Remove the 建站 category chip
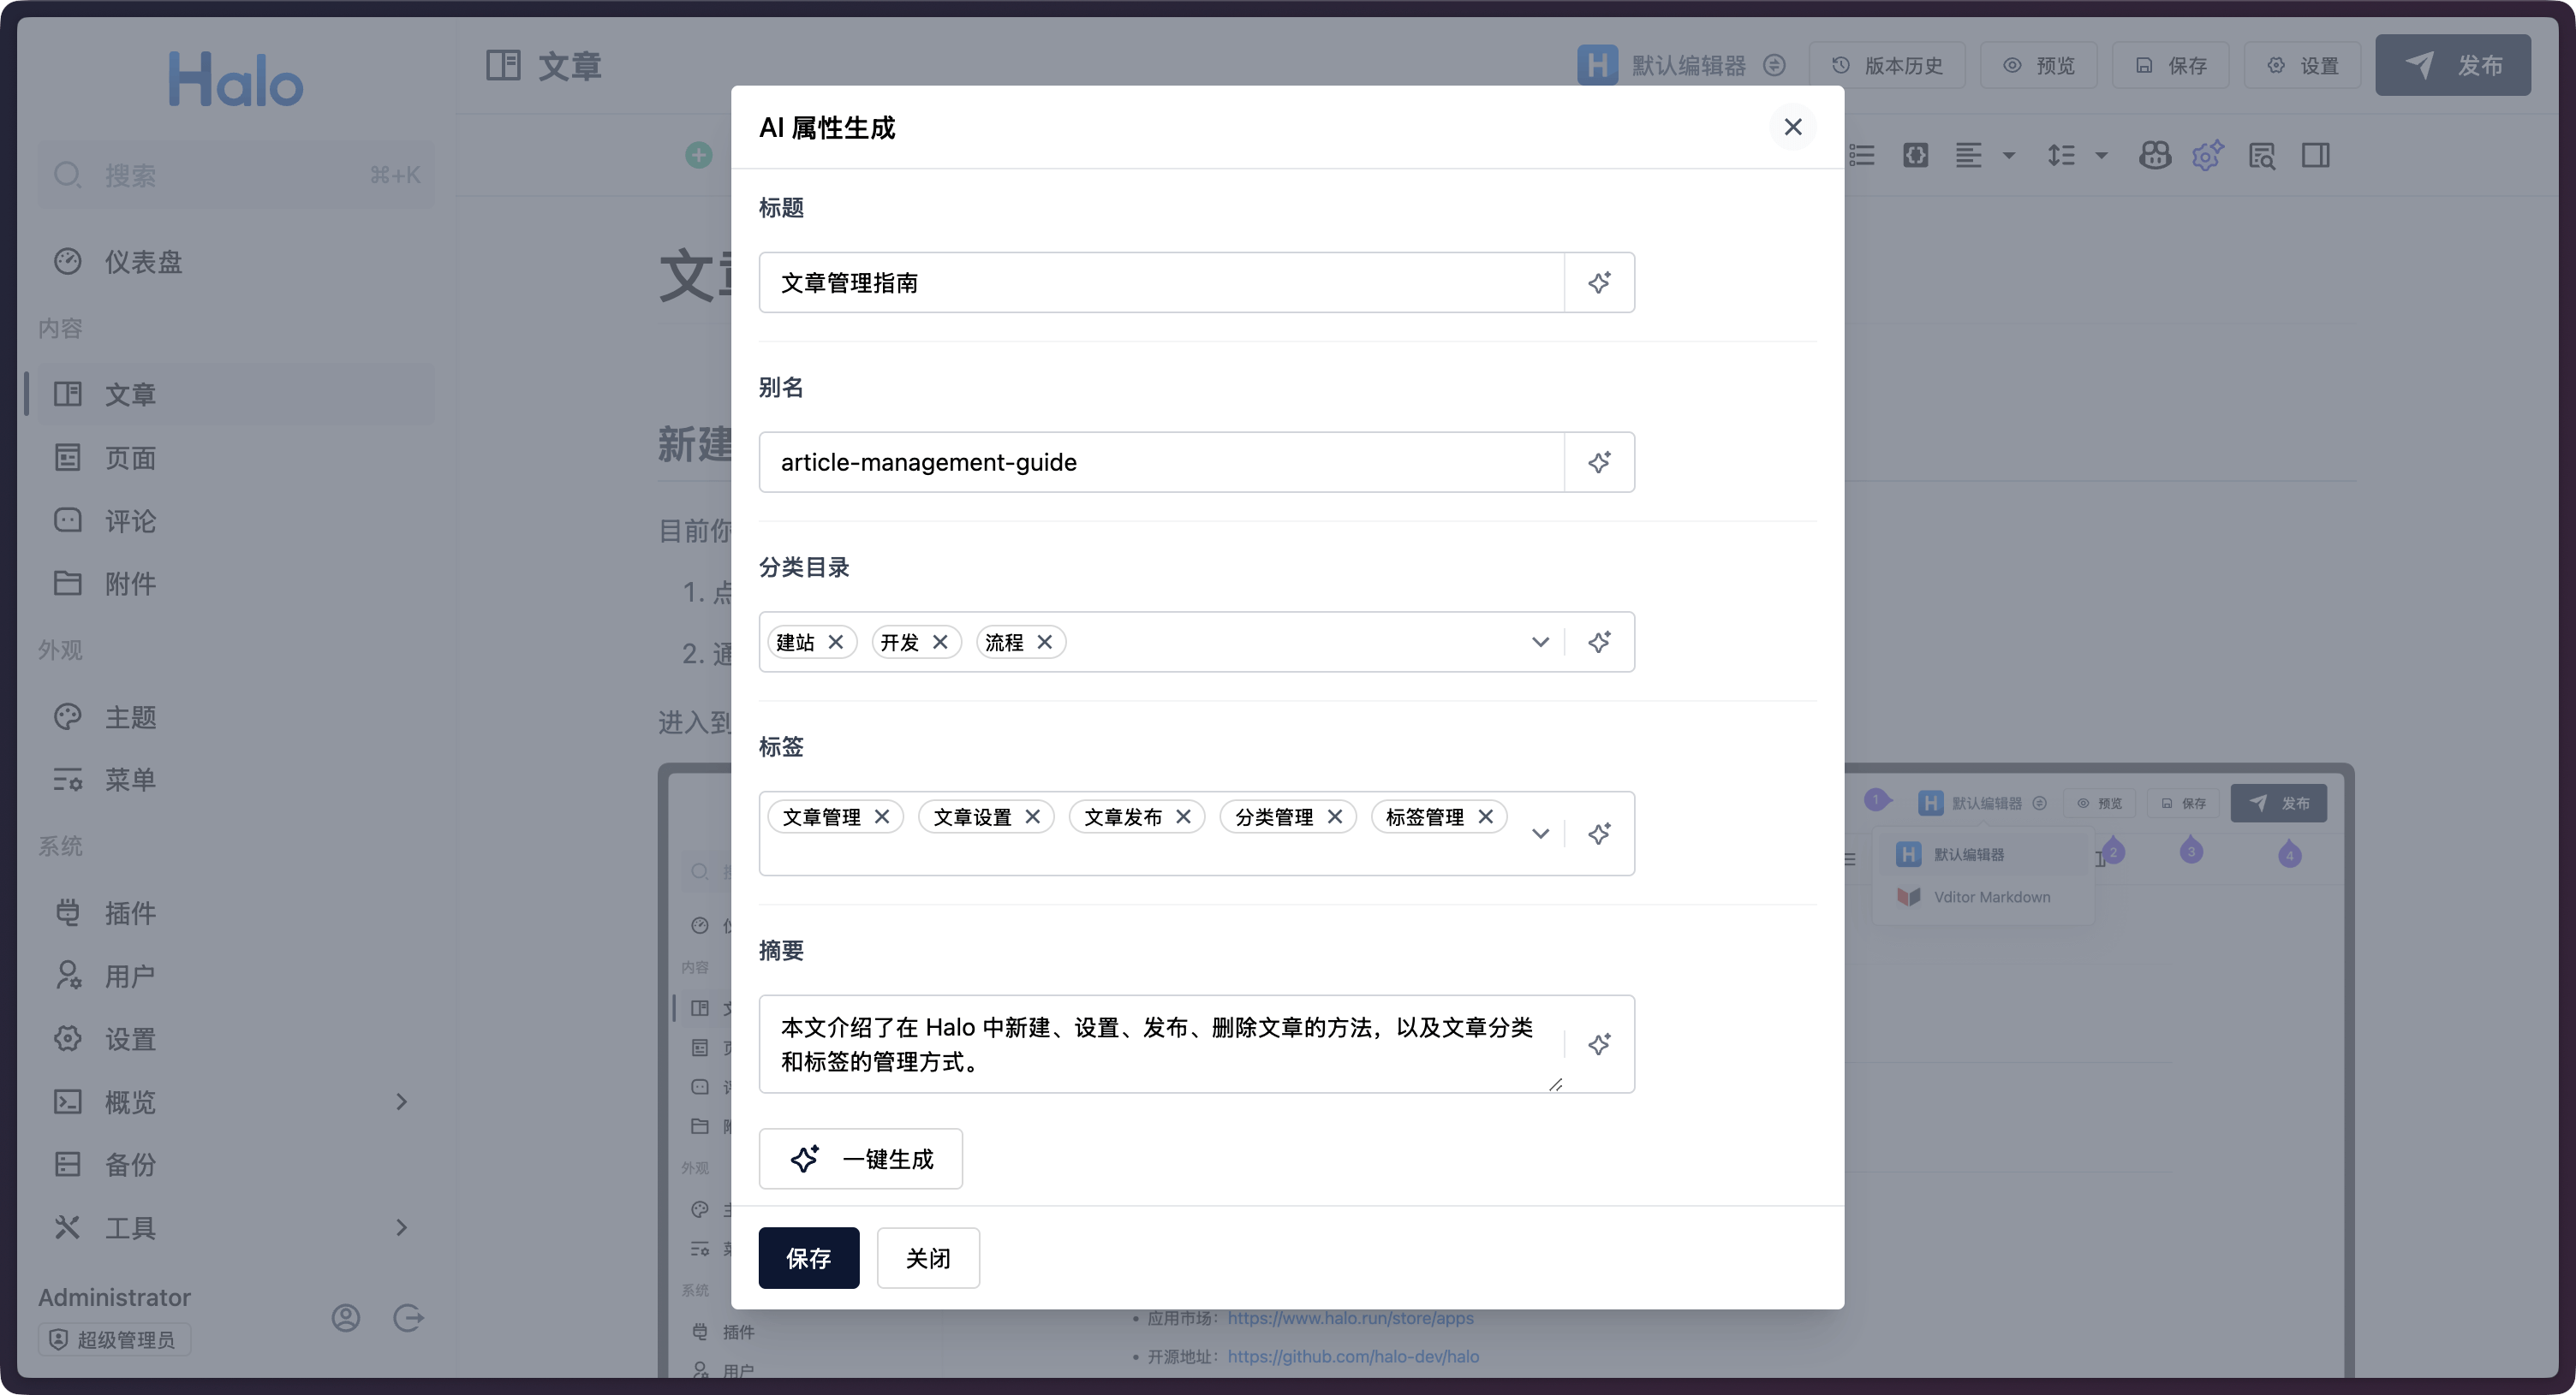This screenshot has height=1395, width=2576. click(x=836, y=642)
